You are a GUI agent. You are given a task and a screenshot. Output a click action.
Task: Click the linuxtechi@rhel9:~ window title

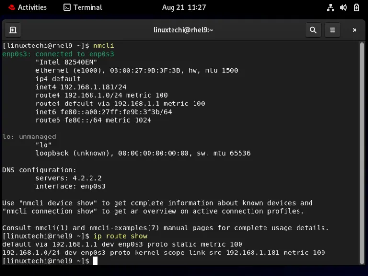183,30
